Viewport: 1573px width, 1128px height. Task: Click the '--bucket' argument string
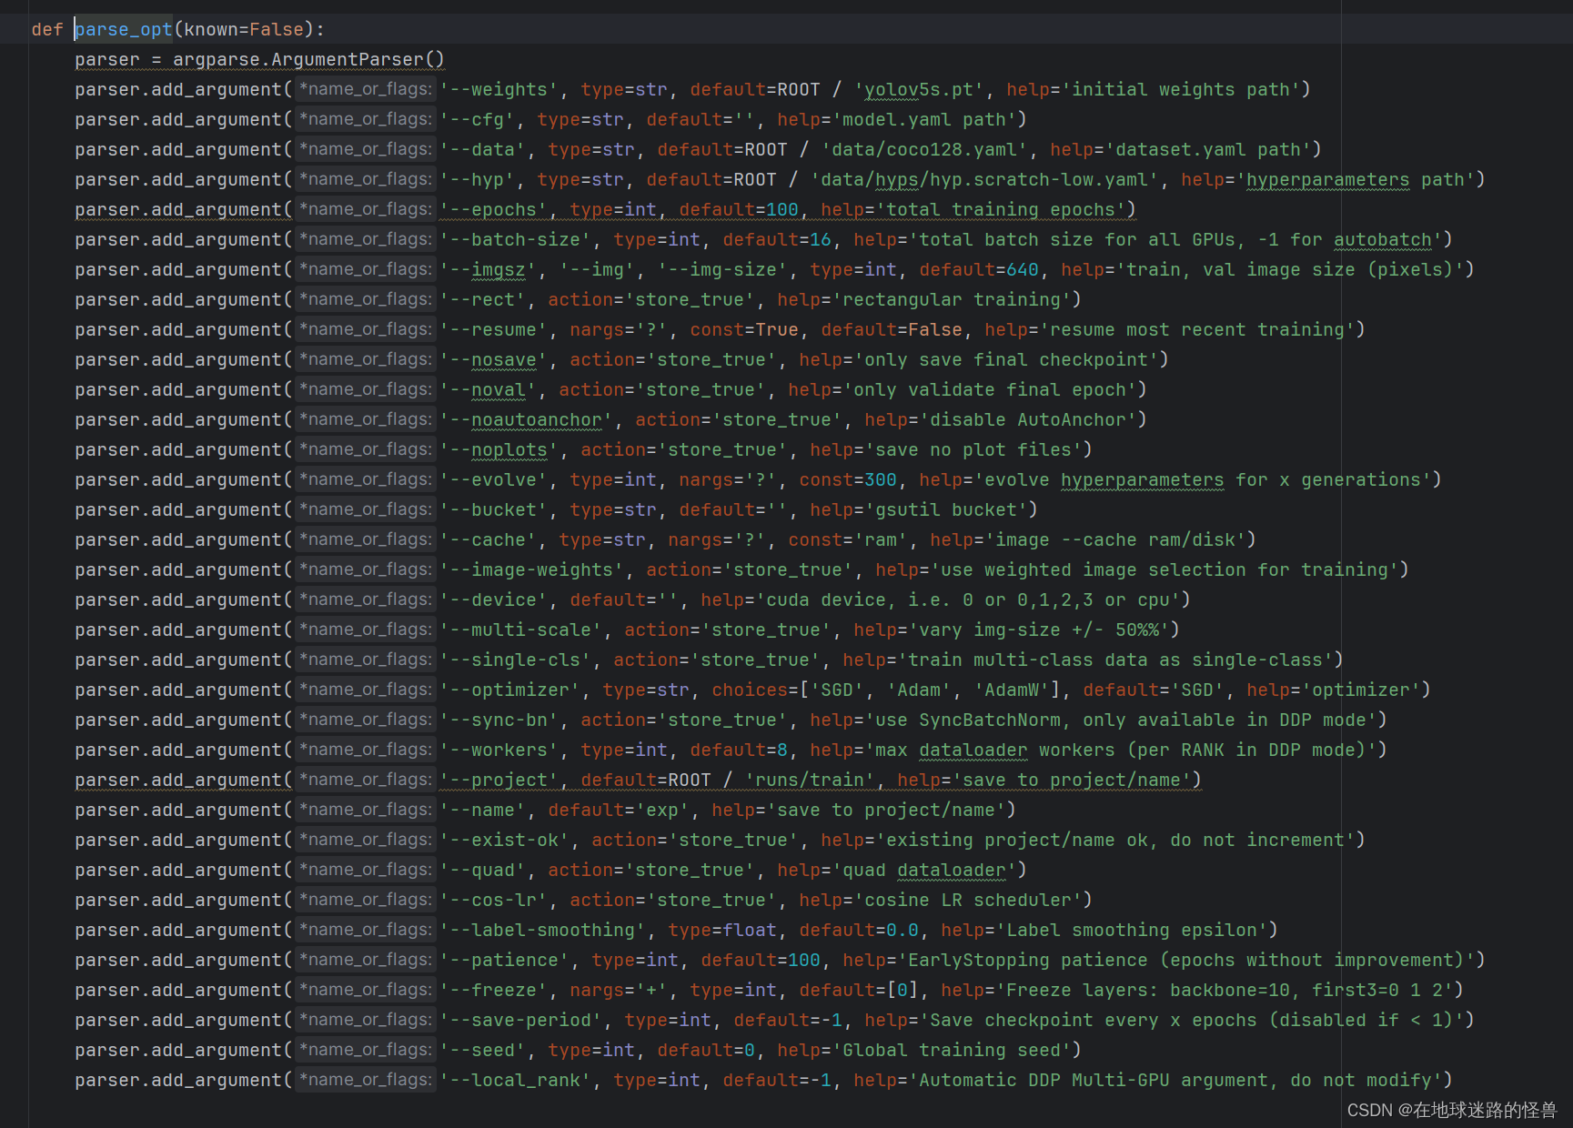494,509
